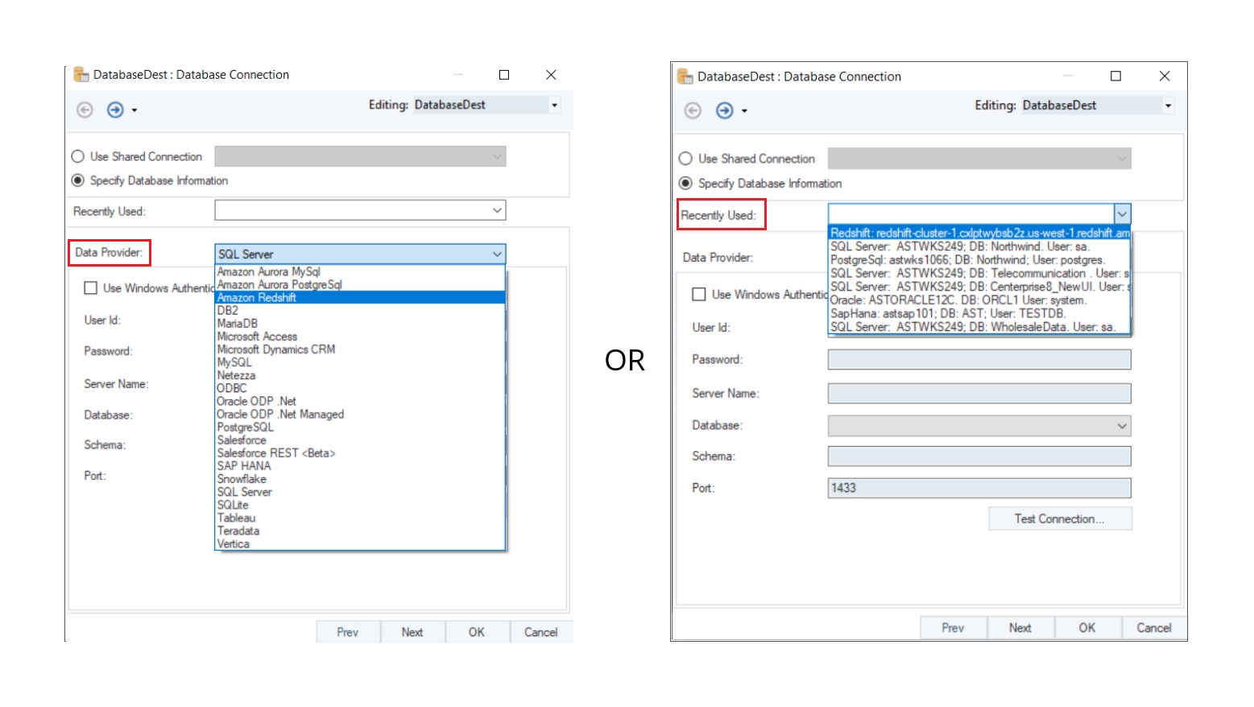Click the forward arrow icon in left dialog

115,110
